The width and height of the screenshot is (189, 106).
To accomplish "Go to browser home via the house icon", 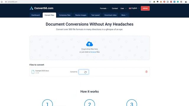I will click(2, 2).
